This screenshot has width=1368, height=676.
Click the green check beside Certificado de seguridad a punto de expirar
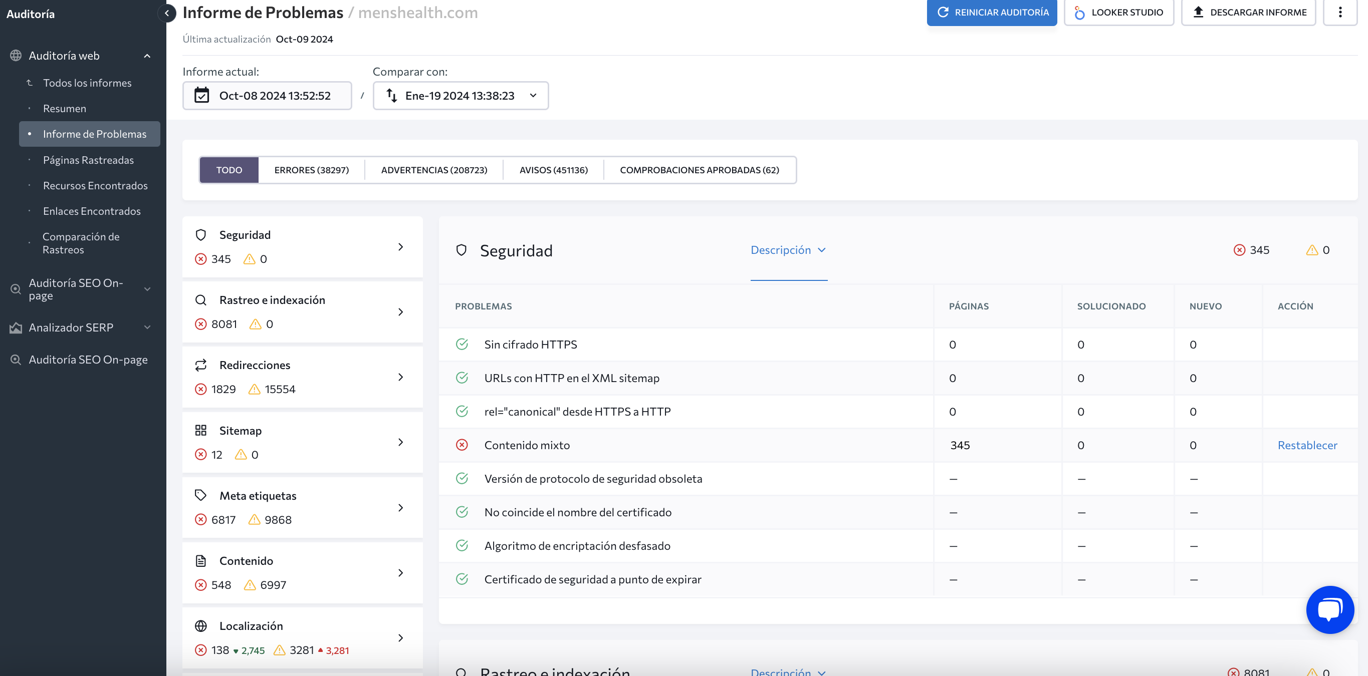(462, 579)
